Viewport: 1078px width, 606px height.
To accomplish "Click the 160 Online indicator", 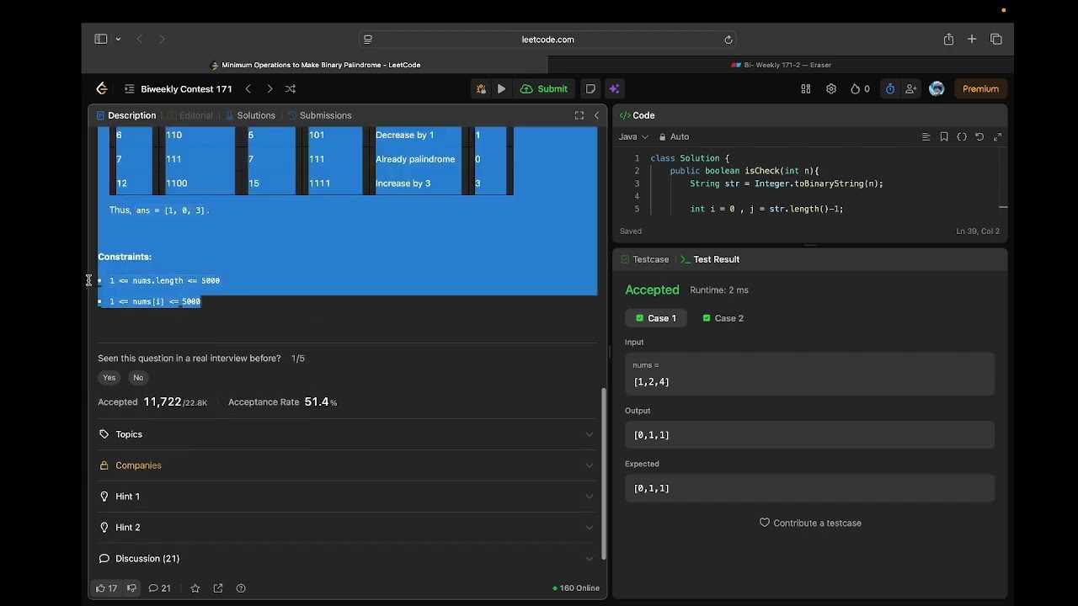I will (576, 588).
